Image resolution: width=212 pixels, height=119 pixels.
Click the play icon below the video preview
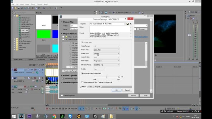156,55
